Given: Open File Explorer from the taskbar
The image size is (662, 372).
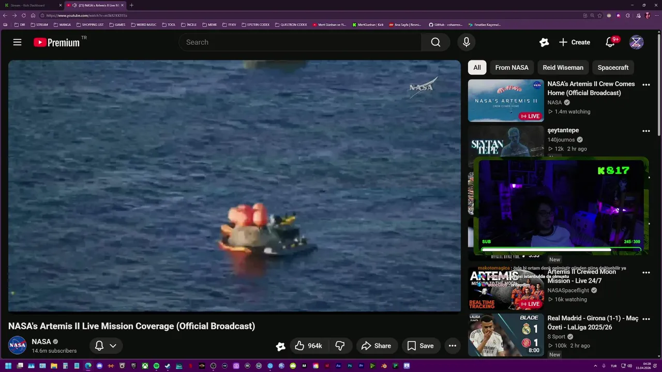Looking at the screenshot, I should click(54, 366).
